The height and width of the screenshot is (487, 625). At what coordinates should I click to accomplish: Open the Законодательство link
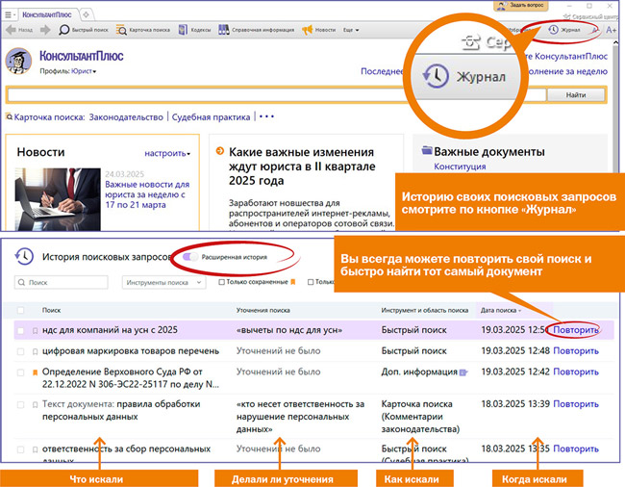pyautogui.click(x=126, y=116)
